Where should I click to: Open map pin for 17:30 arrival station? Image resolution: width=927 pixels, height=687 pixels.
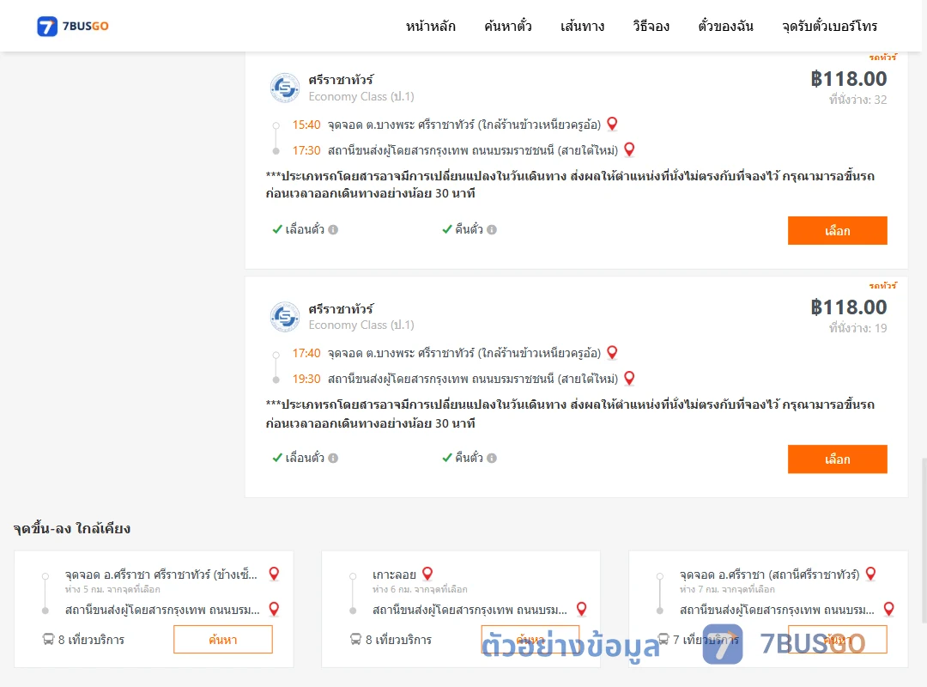(630, 149)
